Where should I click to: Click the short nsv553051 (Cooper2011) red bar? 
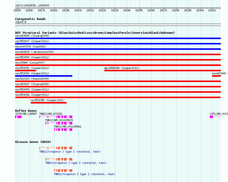[26, 71]
